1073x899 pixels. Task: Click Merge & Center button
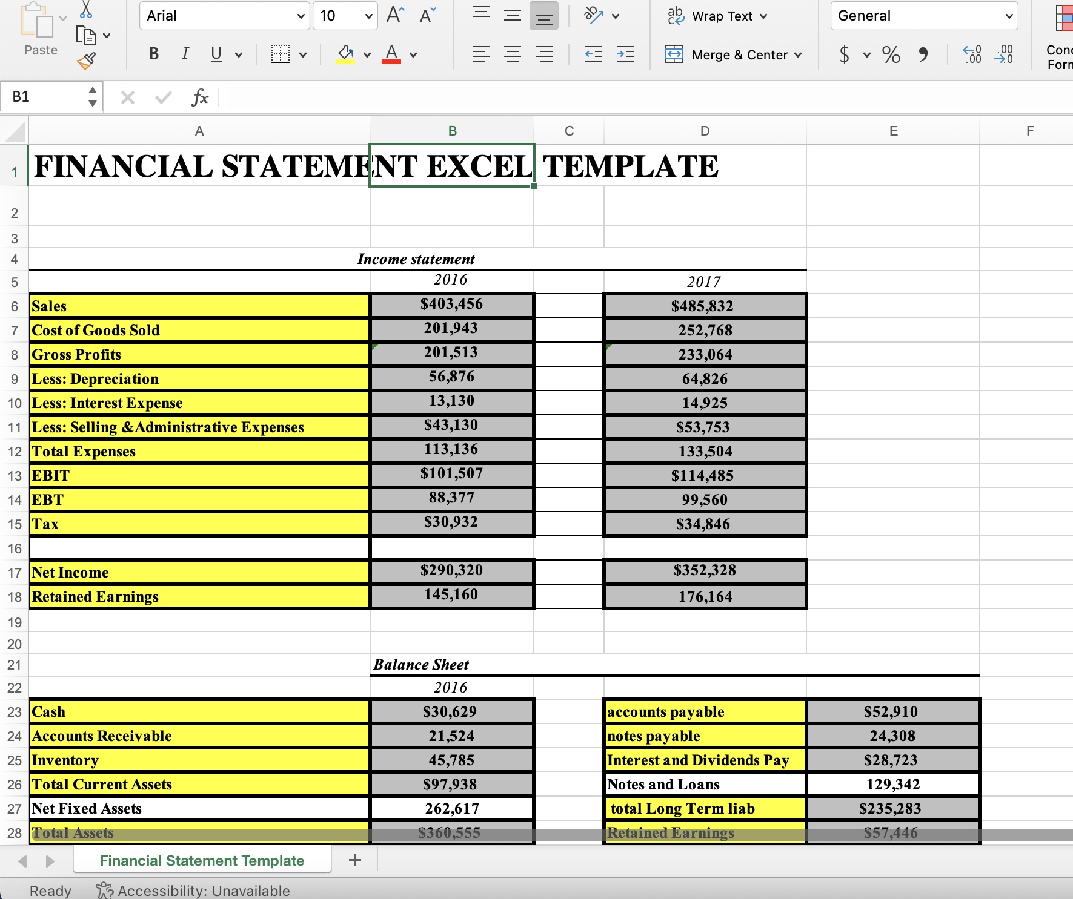[x=727, y=54]
